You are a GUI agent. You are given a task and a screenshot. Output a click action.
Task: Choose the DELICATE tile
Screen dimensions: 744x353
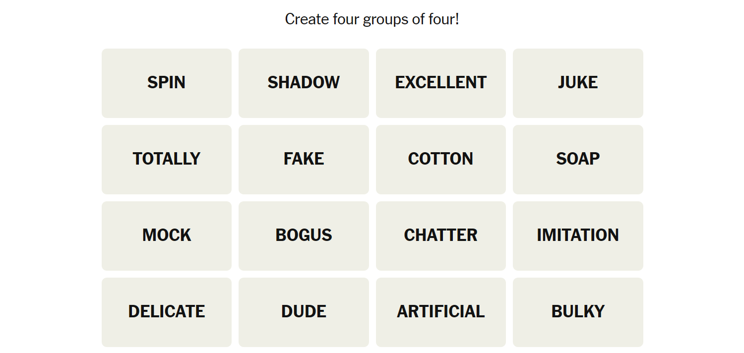166,312
